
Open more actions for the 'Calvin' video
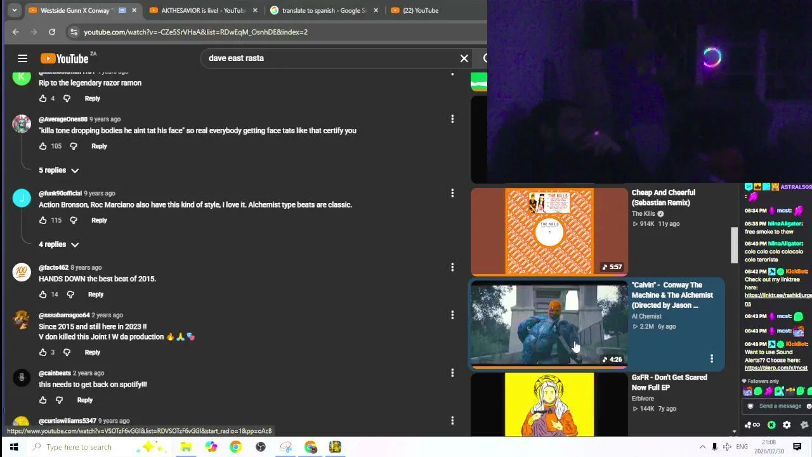pos(712,359)
